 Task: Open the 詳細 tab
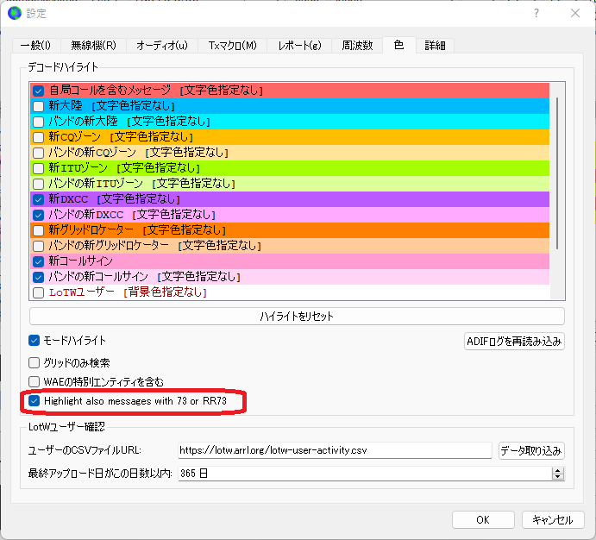435,46
